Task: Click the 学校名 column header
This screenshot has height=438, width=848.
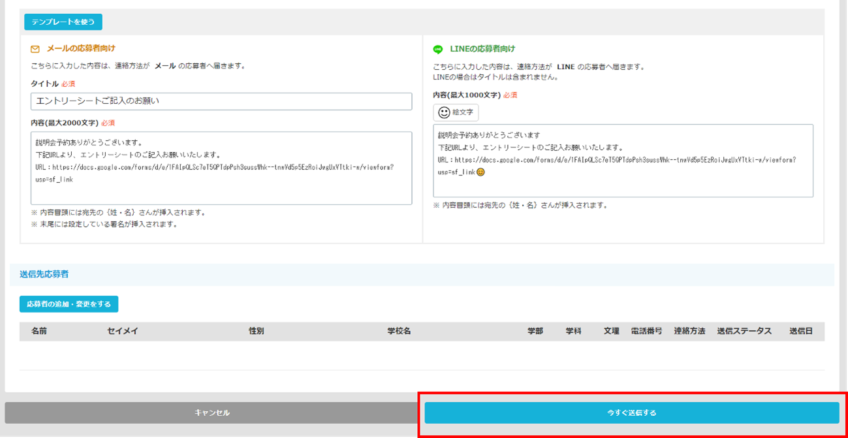Action: (399, 331)
